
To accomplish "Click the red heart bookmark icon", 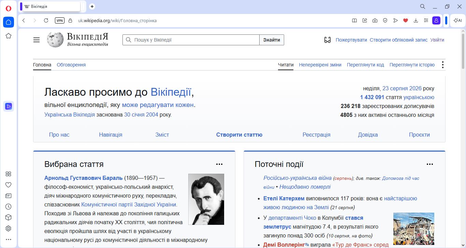I will pos(406,20).
